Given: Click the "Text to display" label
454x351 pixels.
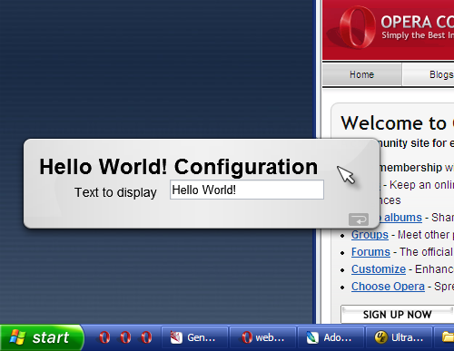Looking at the screenshot, I should click(x=115, y=192).
